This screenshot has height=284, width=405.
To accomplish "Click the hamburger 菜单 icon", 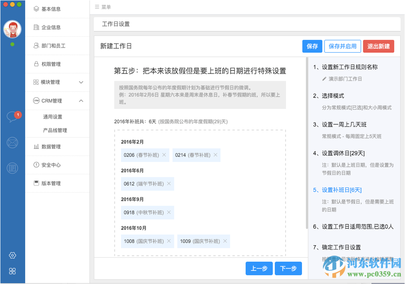I will 97,7.
